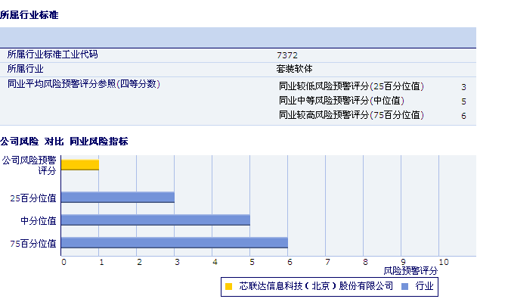
Task: Click the 行业 legend label
Action: tap(424, 286)
